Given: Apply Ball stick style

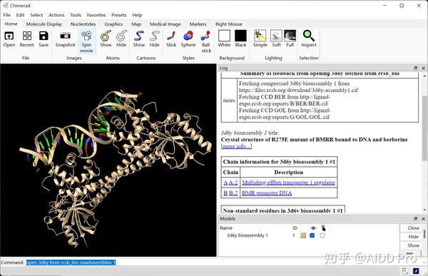Looking at the screenshot, I should click(206, 42).
